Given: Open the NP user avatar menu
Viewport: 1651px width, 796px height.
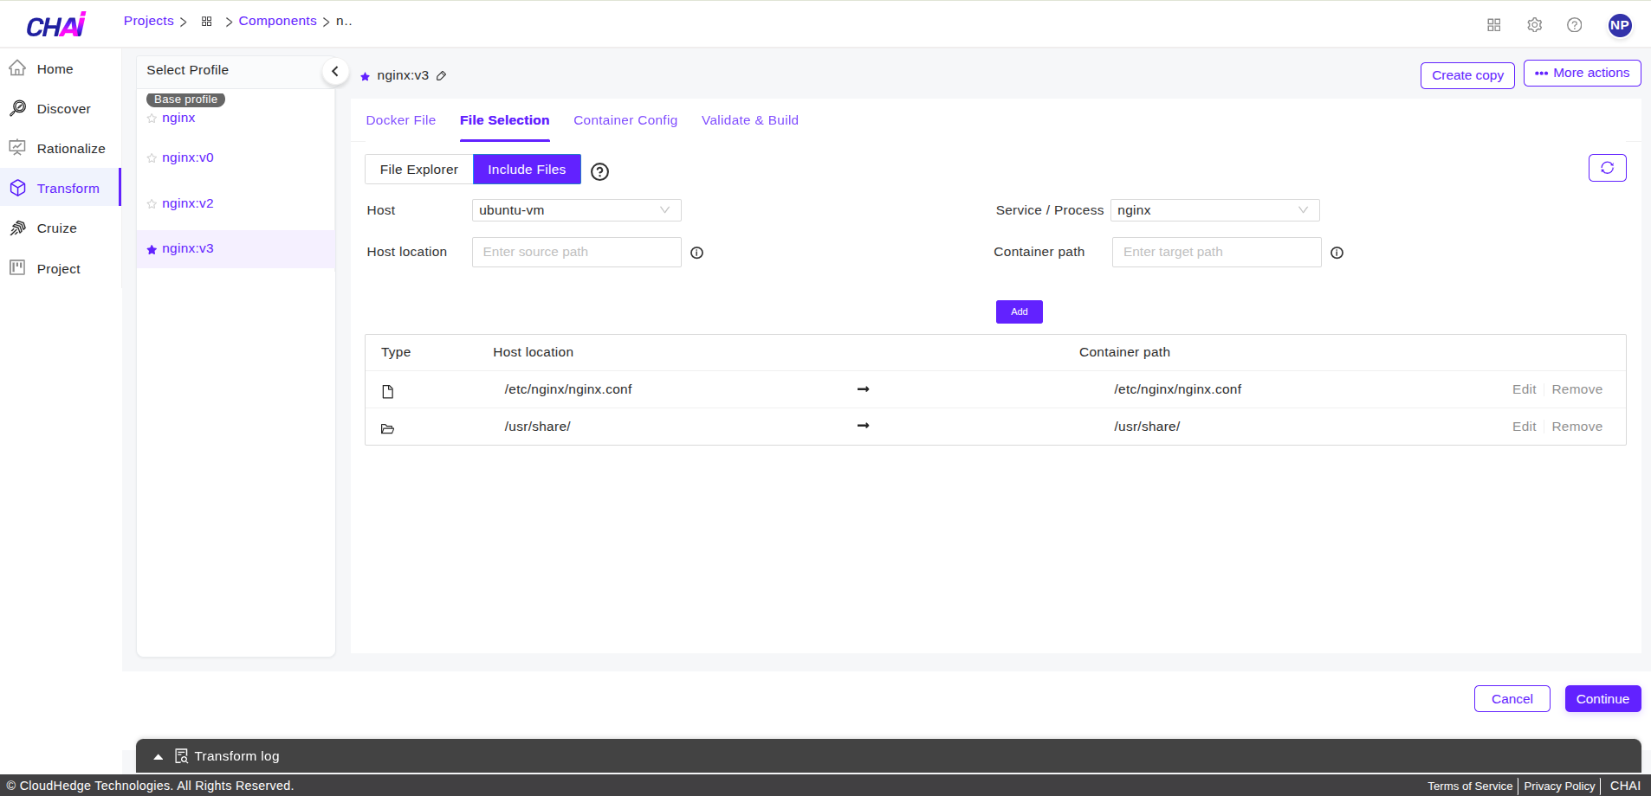Looking at the screenshot, I should 1620,25.
